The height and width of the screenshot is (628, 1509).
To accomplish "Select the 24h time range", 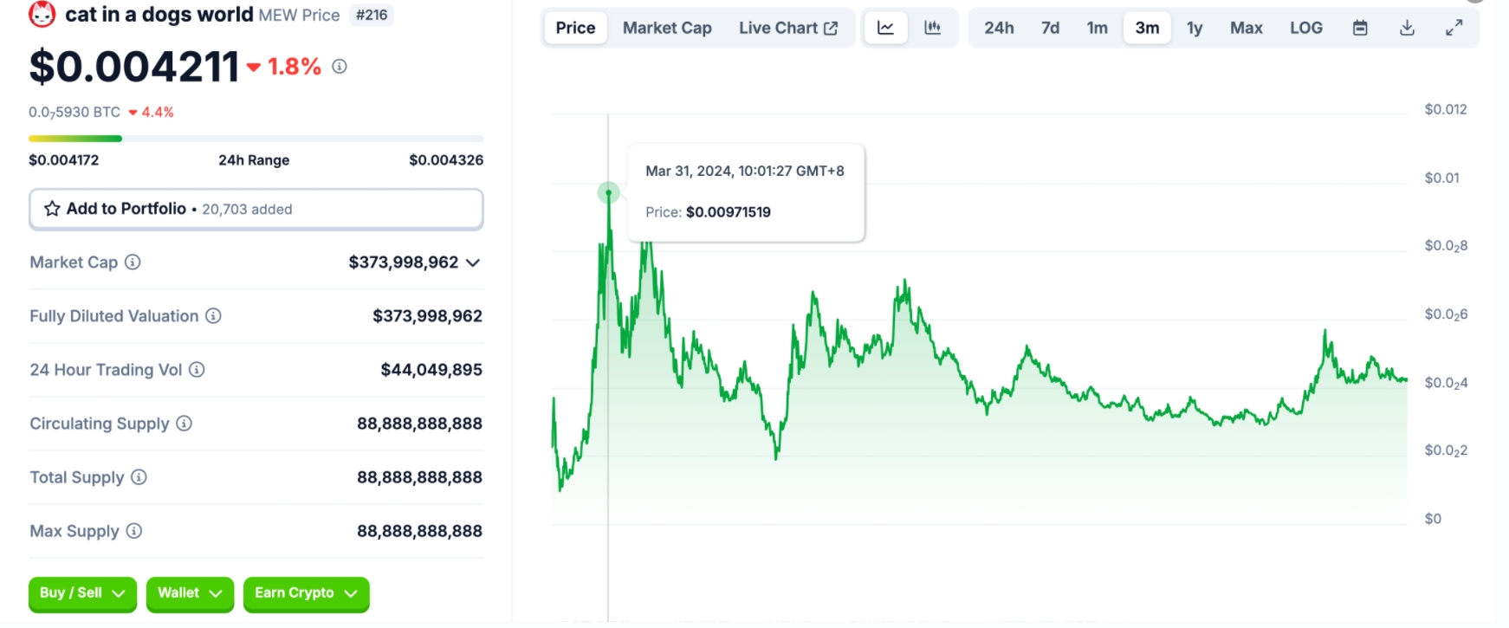I will 999,28.
